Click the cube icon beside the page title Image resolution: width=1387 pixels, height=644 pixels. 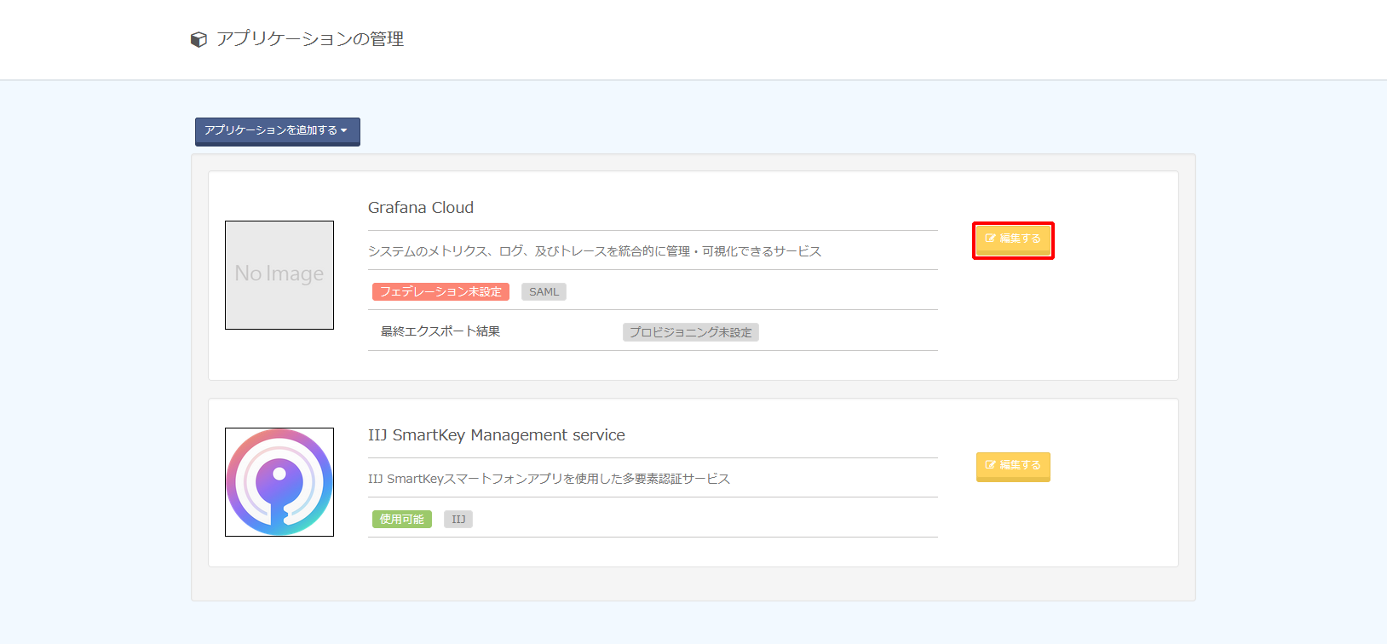click(x=199, y=40)
